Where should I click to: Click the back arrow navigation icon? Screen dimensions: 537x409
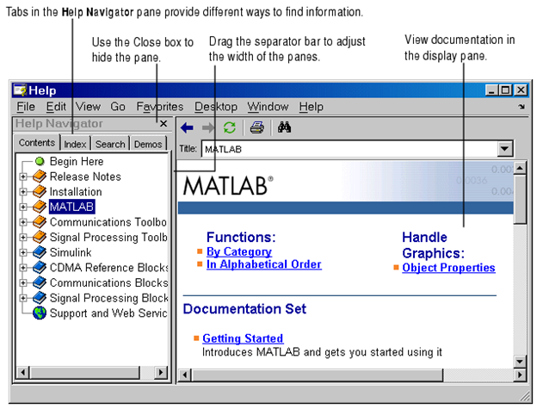coord(187,127)
